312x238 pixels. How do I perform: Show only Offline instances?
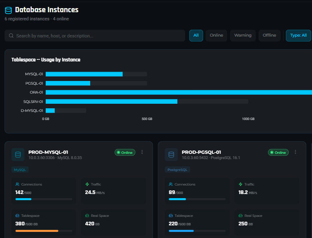[269, 35]
